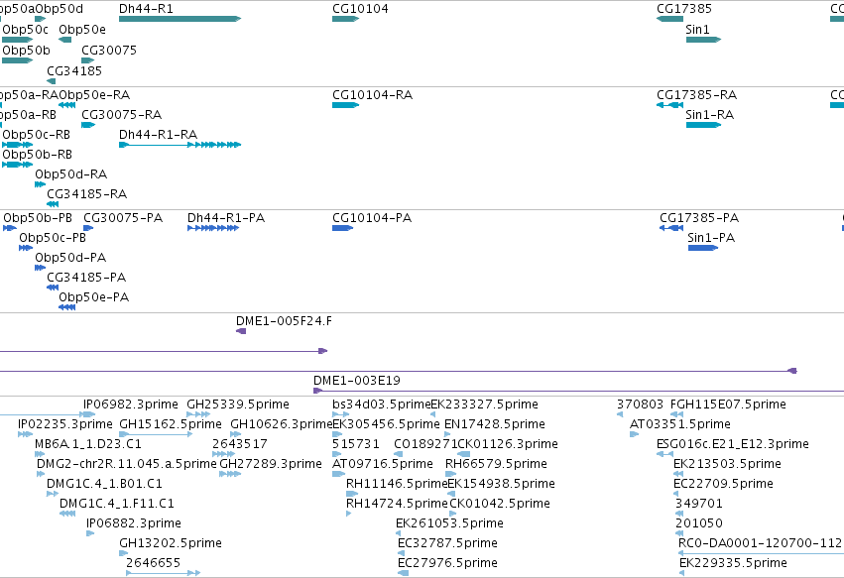Click the CG30075 gene label
844x578 pixels.
pos(109,50)
